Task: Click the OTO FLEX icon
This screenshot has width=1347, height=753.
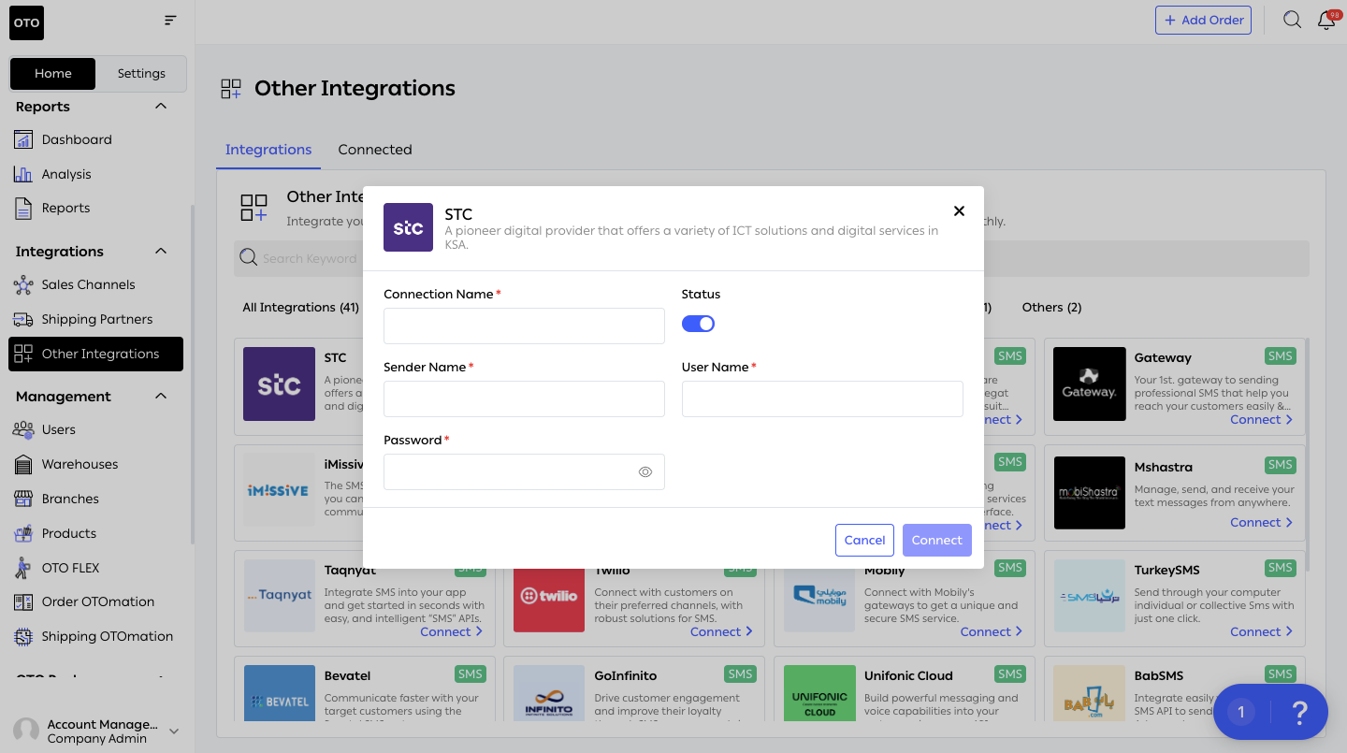Action: point(24,568)
